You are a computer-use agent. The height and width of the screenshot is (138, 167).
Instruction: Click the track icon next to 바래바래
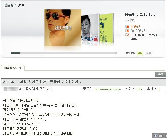click(127, 35)
